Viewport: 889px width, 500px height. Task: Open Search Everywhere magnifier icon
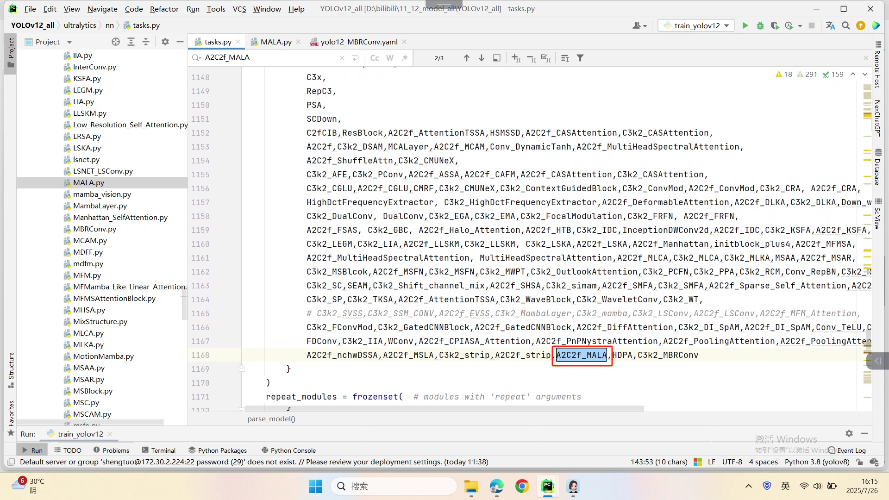point(846,26)
